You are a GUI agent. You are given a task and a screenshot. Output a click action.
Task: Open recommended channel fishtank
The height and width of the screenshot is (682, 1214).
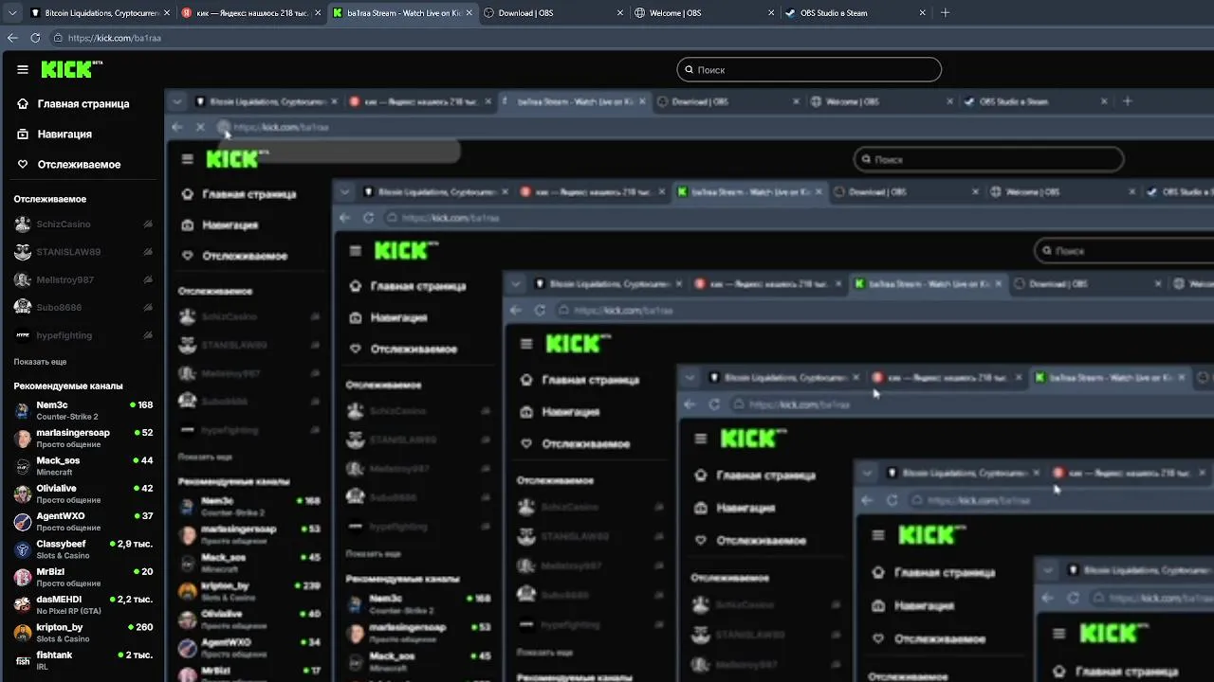pos(83,660)
